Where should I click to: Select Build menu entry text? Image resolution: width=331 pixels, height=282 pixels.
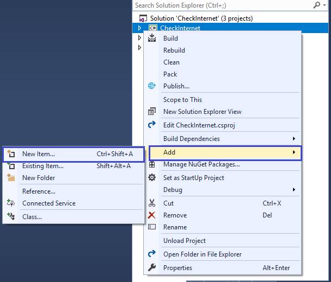click(x=170, y=39)
